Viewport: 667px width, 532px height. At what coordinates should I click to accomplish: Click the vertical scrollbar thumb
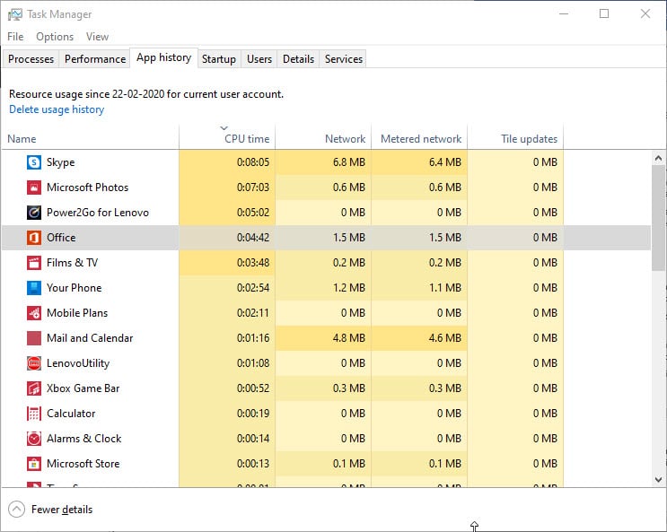(x=659, y=218)
